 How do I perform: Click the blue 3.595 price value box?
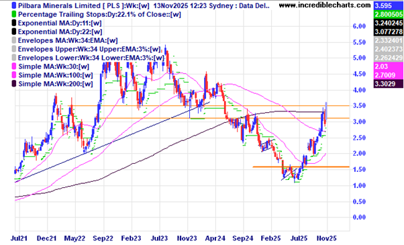[389, 5]
